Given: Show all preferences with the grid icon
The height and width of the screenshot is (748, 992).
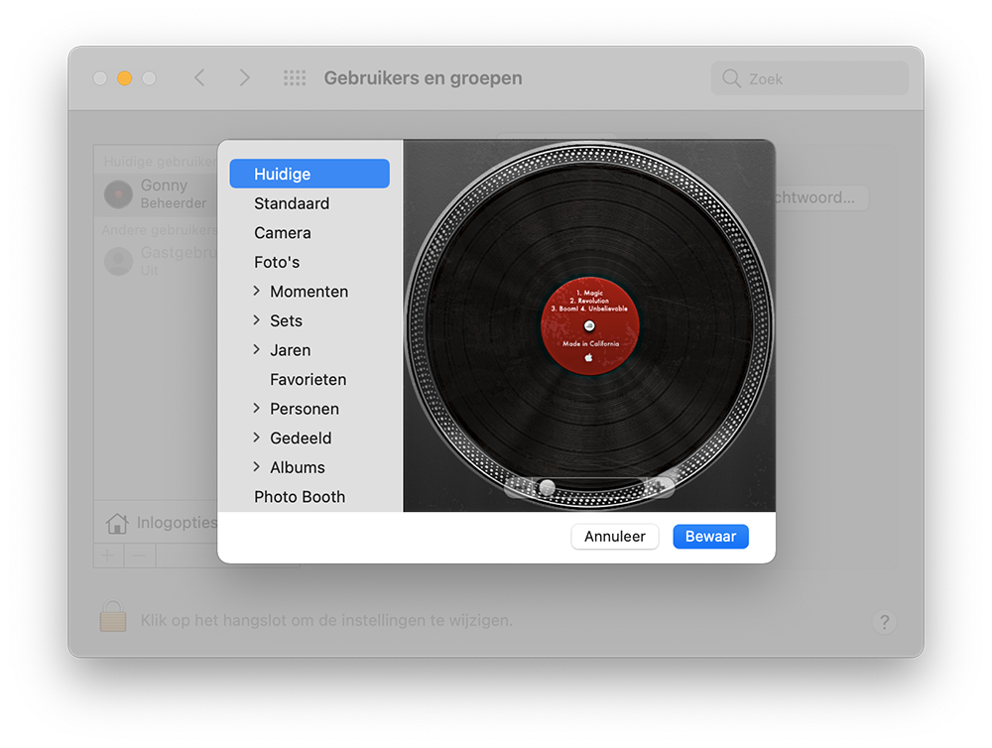Looking at the screenshot, I should click(x=295, y=77).
